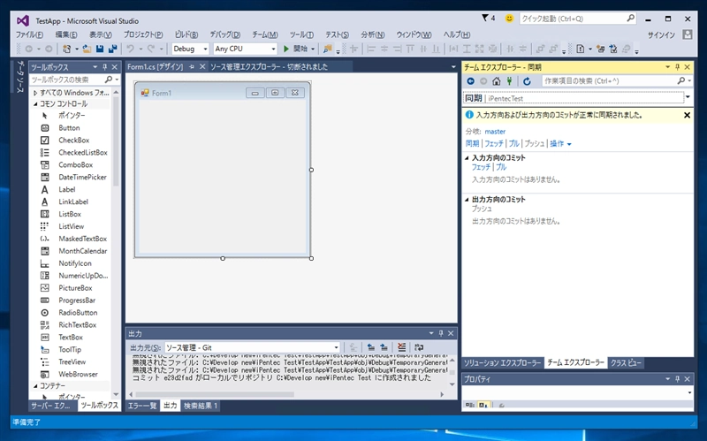Collapse 出力方向のコミット section

[x=467, y=200]
